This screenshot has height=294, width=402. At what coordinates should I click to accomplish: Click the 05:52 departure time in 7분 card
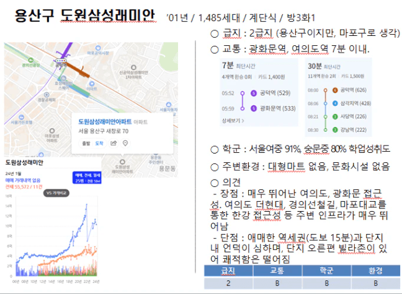(228, 93)
